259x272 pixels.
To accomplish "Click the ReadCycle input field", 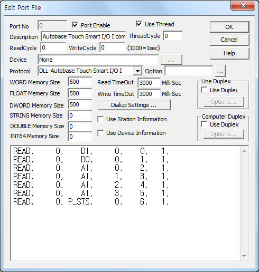I will (53, 47).
